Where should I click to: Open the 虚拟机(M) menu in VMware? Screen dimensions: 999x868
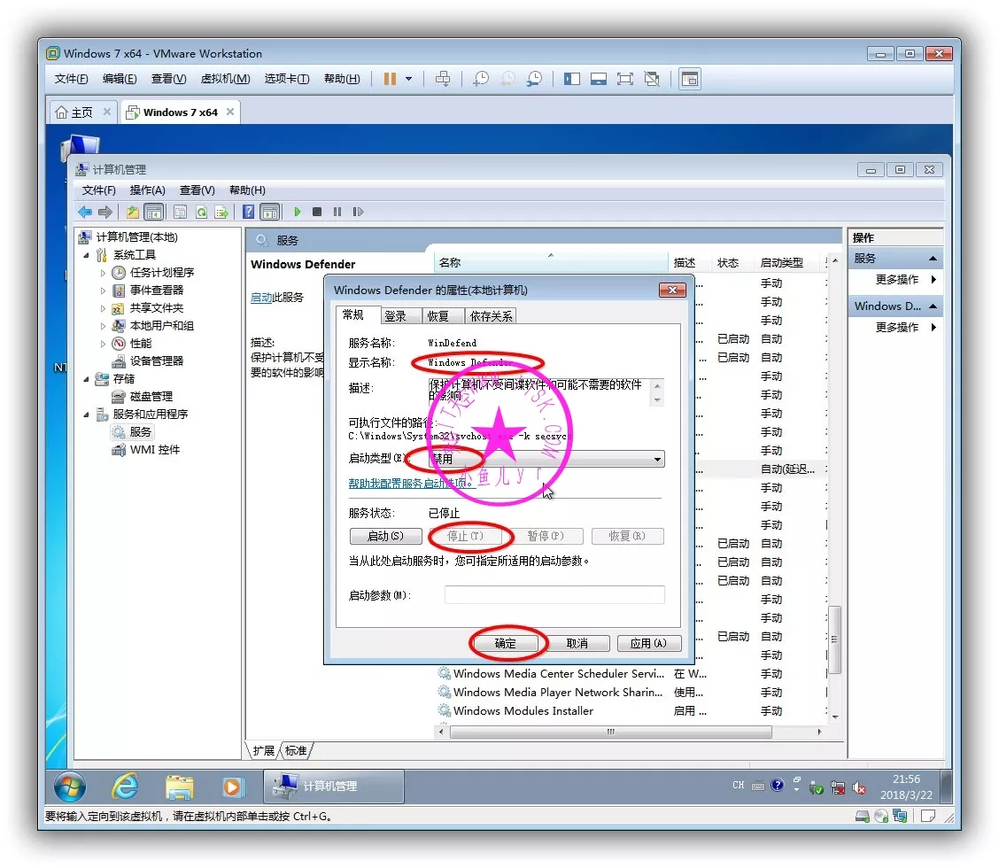(x=225, y=79)
